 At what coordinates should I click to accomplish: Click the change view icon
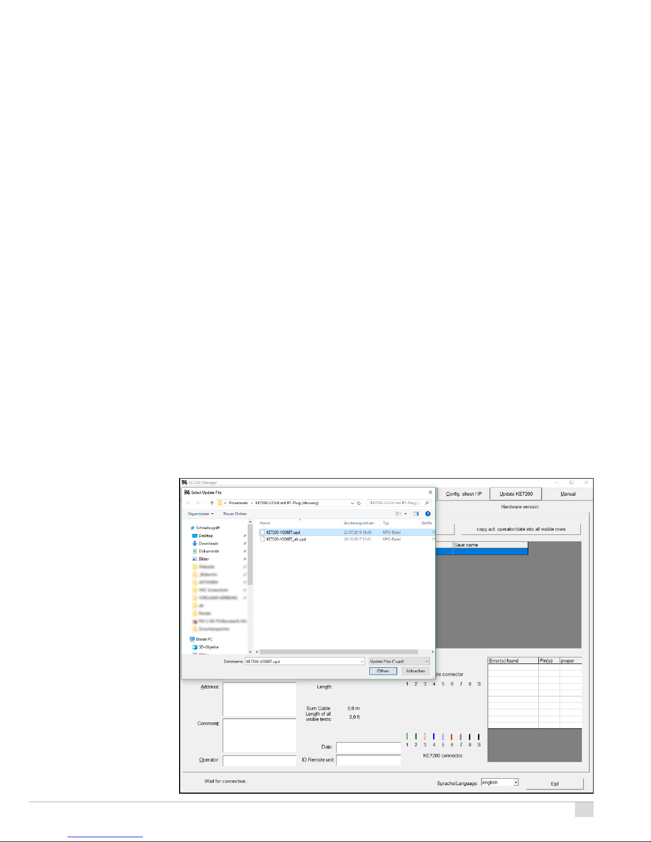coord(399,514)
